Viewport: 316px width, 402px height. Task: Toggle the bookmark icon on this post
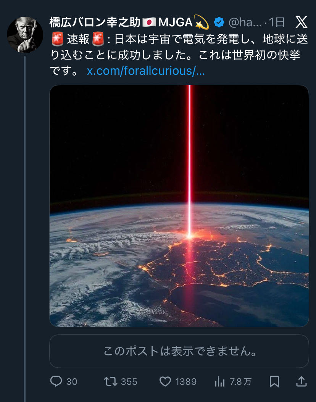tap(274, 381)
